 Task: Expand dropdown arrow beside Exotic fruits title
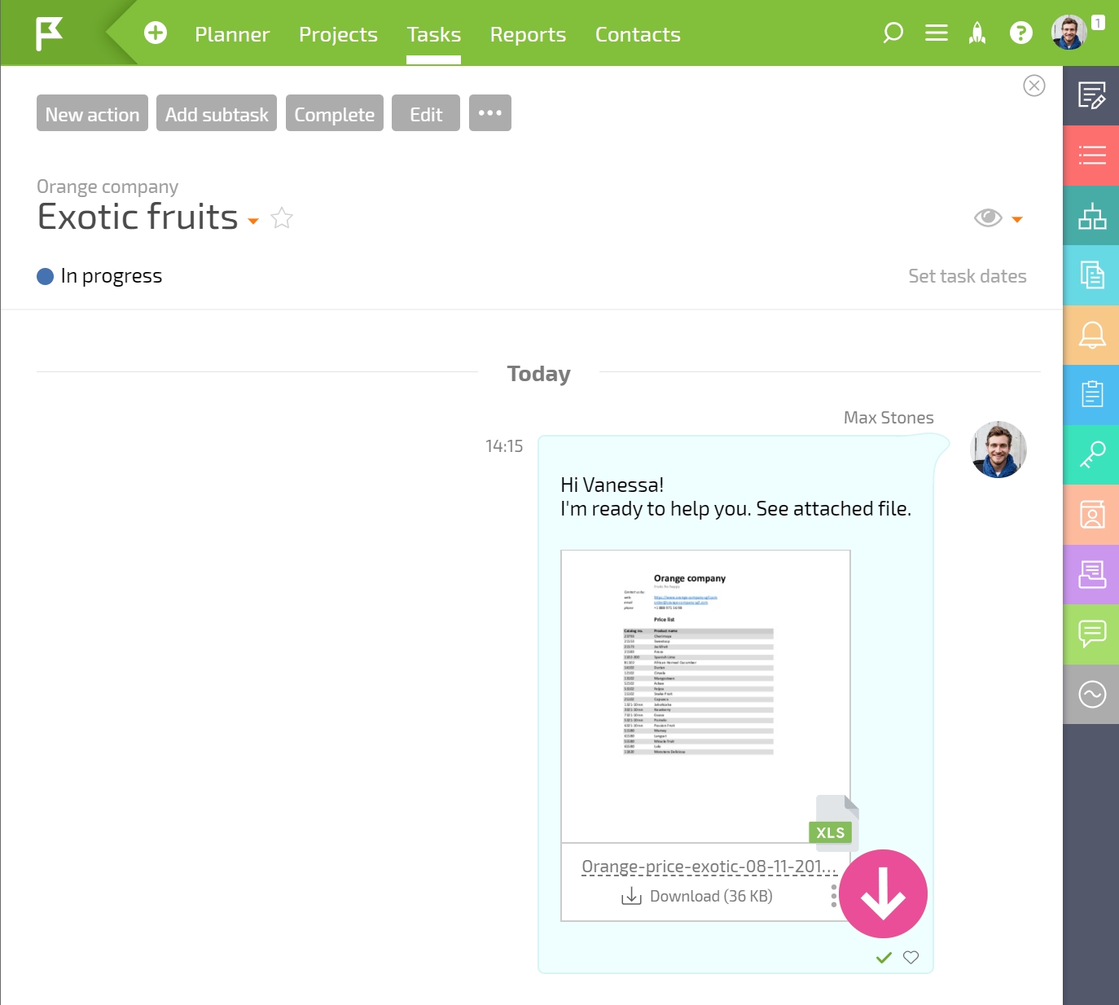pyautogui.click(x=253, y=222)
